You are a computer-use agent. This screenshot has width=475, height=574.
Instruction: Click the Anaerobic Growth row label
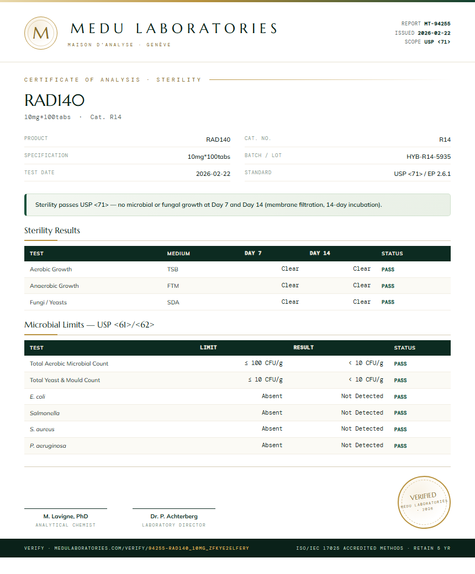coord(54,286)
